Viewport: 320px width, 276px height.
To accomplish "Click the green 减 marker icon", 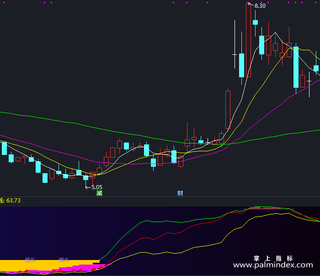I will pos(99,193).
